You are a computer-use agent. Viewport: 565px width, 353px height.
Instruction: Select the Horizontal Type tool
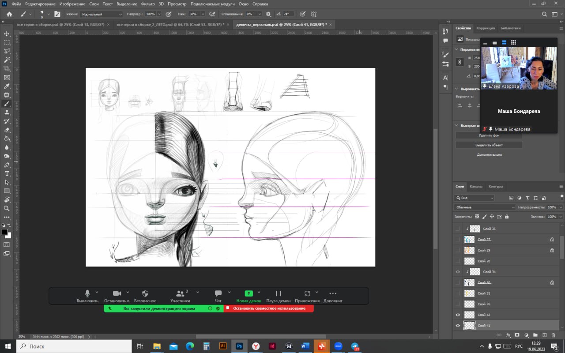7,173
